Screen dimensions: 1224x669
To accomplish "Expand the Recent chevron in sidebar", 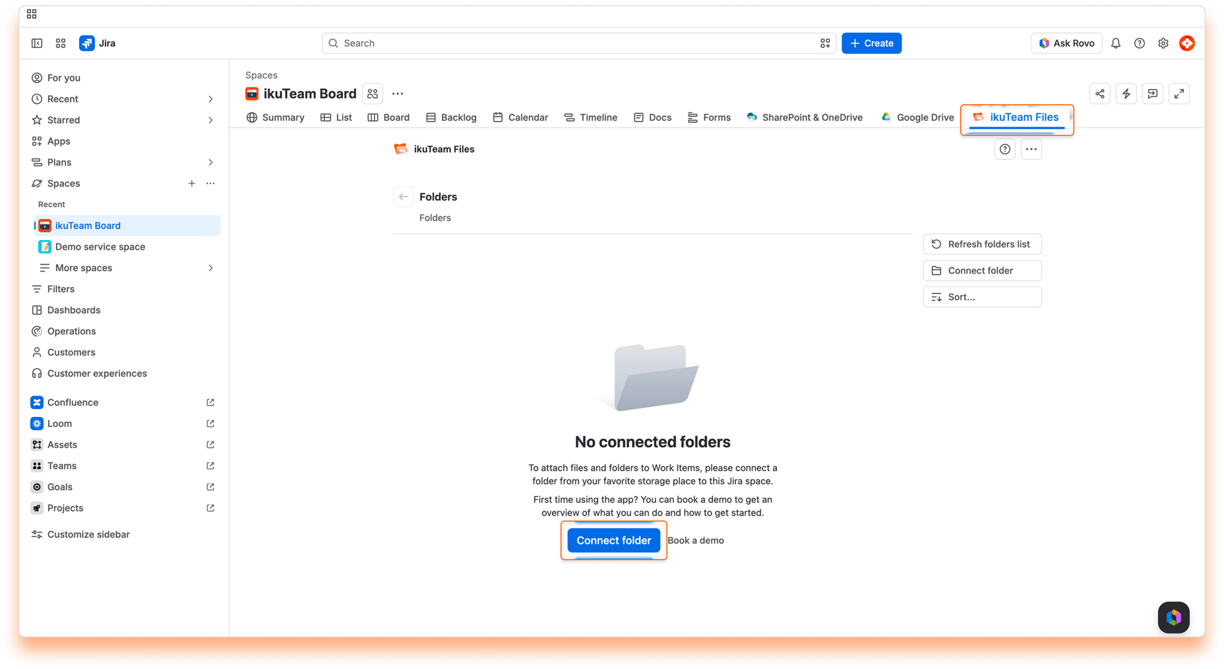I will tap(210, 99).
